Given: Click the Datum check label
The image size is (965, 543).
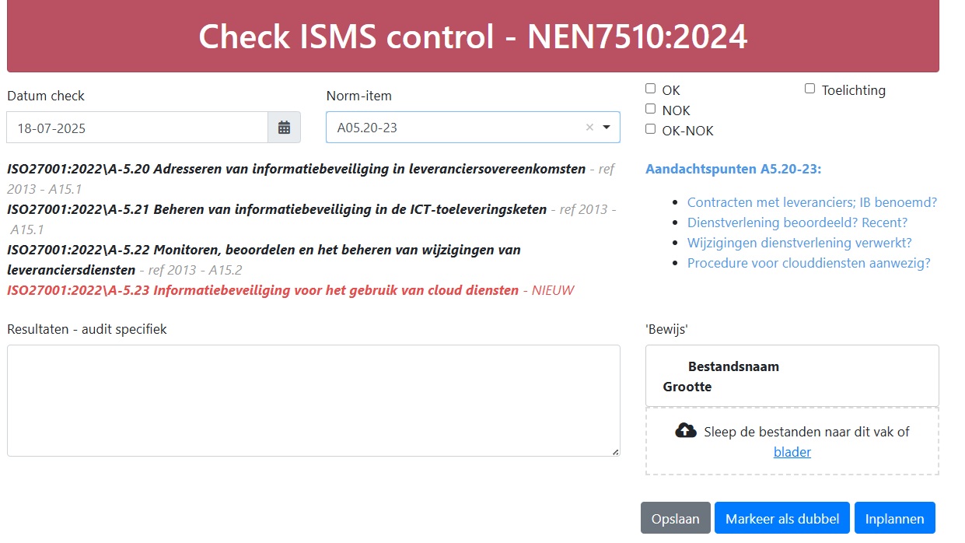Looking at the screenshot, I should (46, 96).
